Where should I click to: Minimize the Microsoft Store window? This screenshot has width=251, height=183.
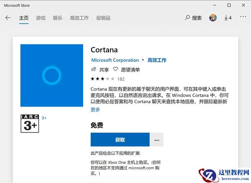pos(215,5)
